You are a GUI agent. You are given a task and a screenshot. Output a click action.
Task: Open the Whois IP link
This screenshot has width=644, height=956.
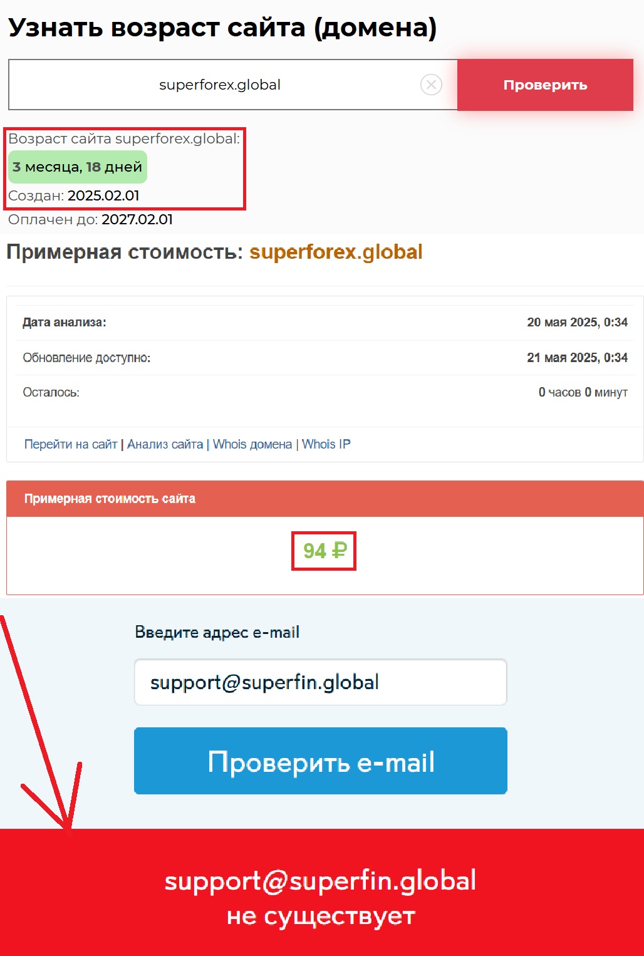coord(326,444)
